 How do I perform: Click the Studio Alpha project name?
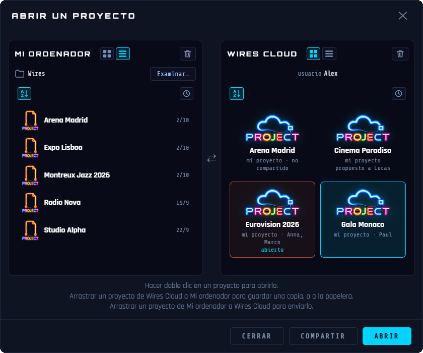tap(65, 230)
